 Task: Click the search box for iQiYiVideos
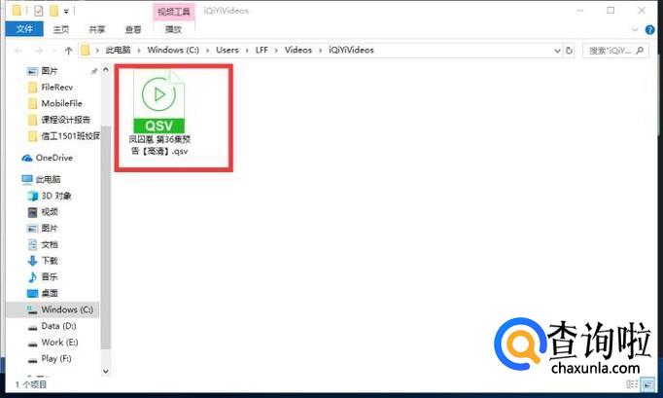[615, 51]
